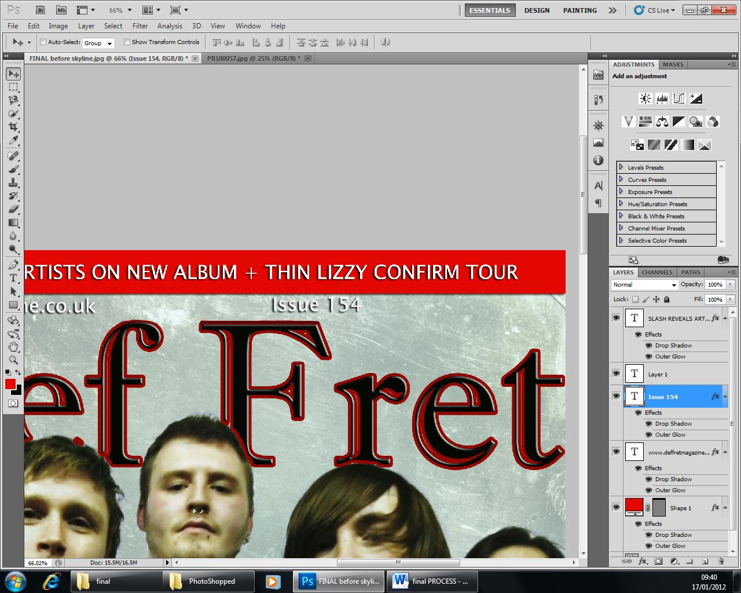Select the Dodge tool
The width and height of the screenshot is (741, 593).
13,249
